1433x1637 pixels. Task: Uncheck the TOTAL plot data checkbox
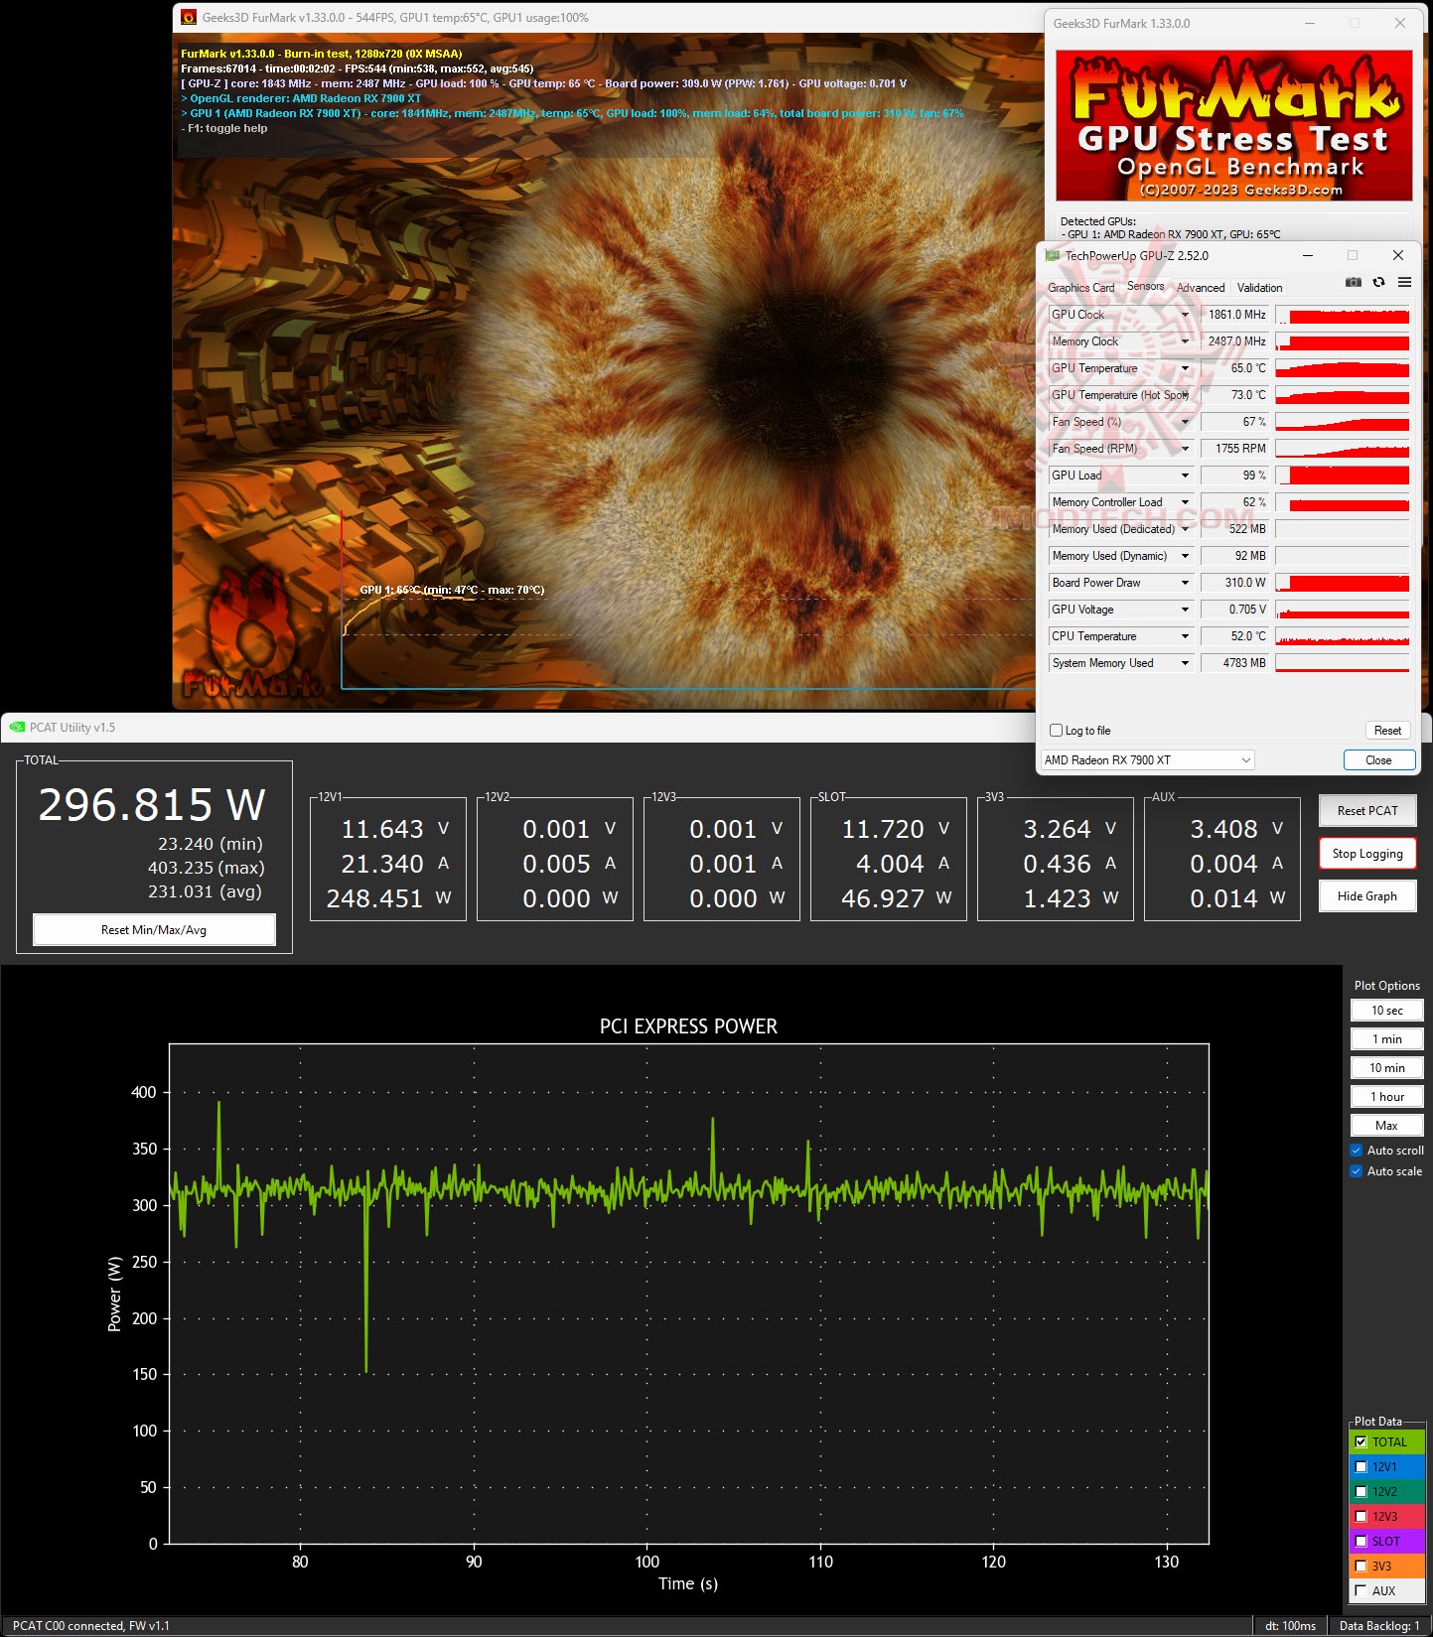pyautogui.click(x=1361, y=1442)
